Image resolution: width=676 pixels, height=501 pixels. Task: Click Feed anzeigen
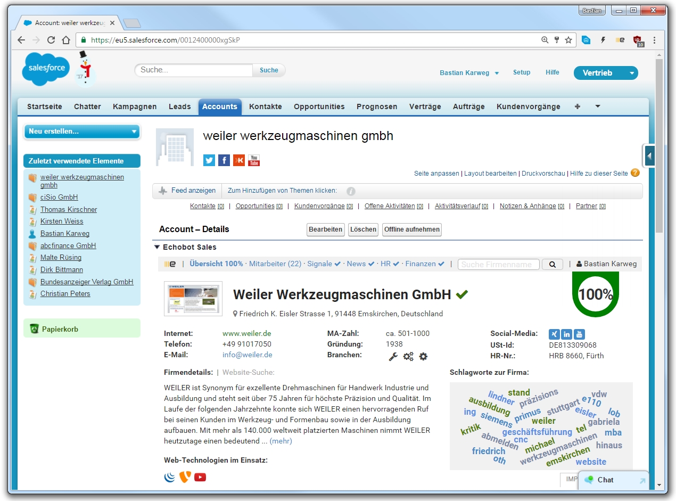pyautogui.click(x=187, y=191)
